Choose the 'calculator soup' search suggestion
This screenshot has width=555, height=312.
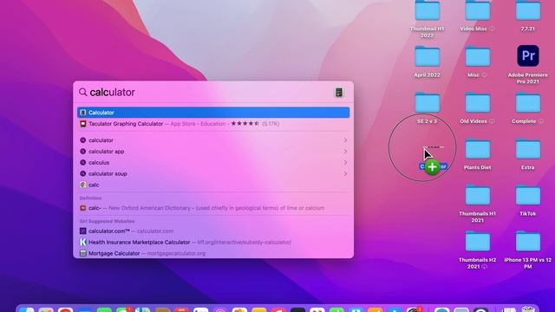[x=213, y=173]
